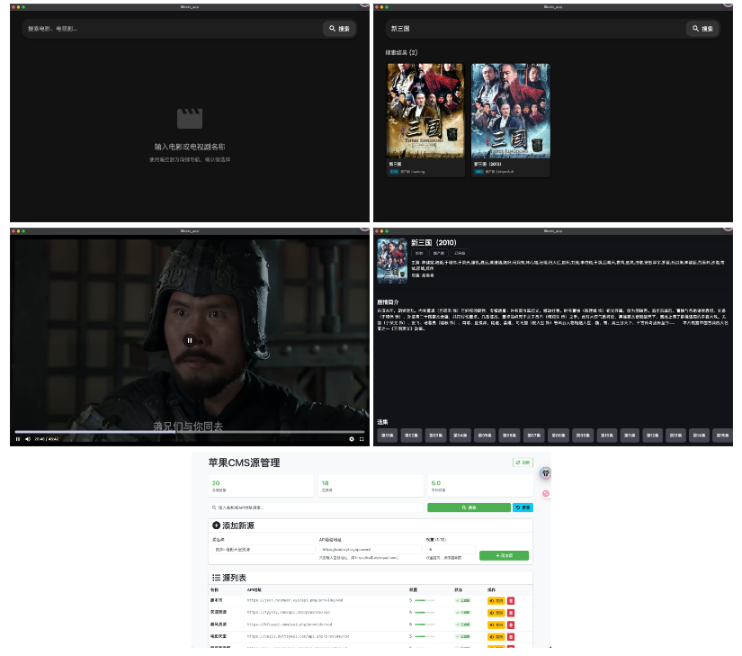Click the yellow button for the bfzyapi source
Screen dimensions: 742x656
[x=496, y=625]
